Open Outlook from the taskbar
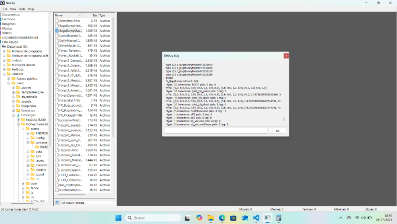Screen dimensions: 397x224 click(245, 218)
